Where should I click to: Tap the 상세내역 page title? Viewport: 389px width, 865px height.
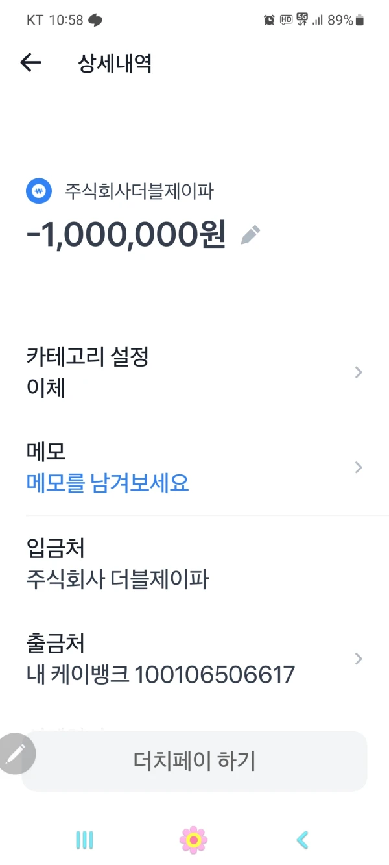tap(115, 64)
